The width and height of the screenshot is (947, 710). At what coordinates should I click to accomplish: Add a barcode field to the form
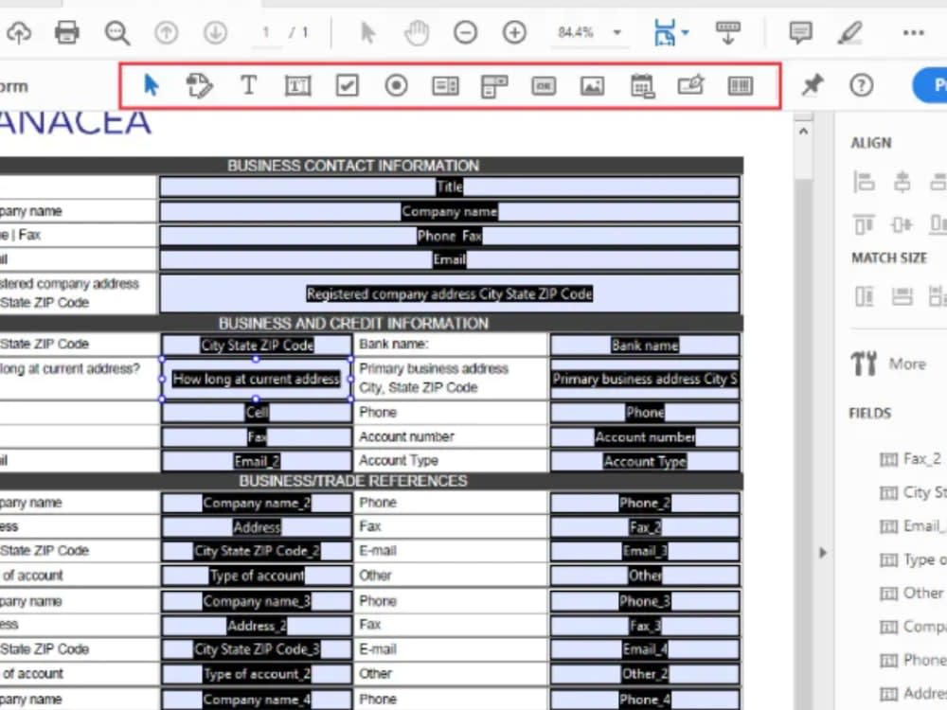click(x=741, y=86)
